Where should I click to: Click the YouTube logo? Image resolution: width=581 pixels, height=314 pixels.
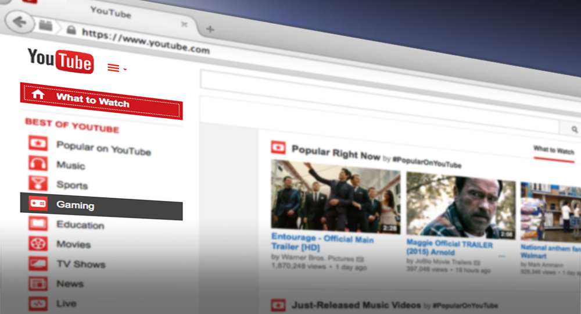[60, 60]
